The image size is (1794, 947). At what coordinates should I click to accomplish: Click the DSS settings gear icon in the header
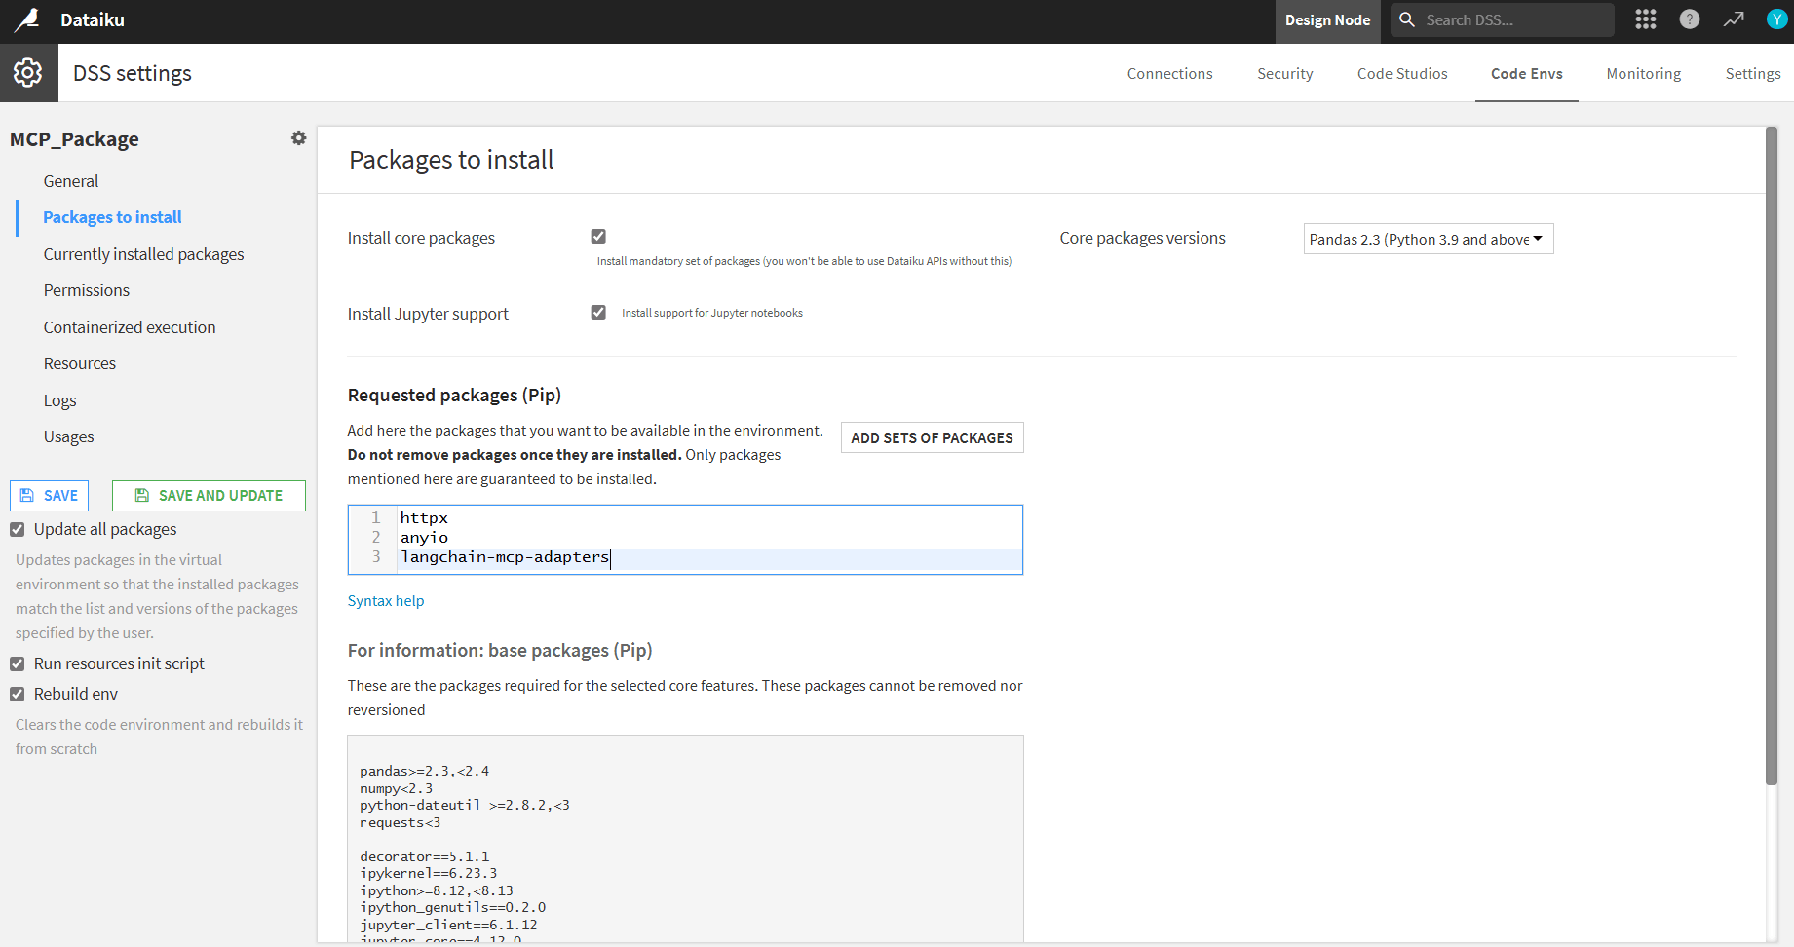(x=28, y=72)
